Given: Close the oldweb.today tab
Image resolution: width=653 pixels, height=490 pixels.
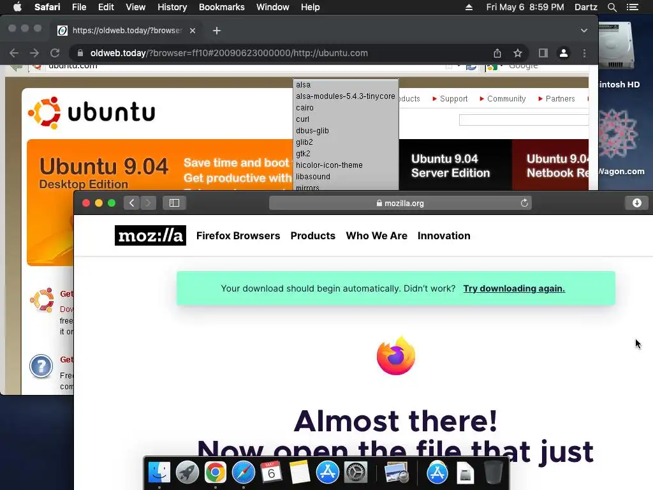Looking at the screenshot, I should [193, 31].
